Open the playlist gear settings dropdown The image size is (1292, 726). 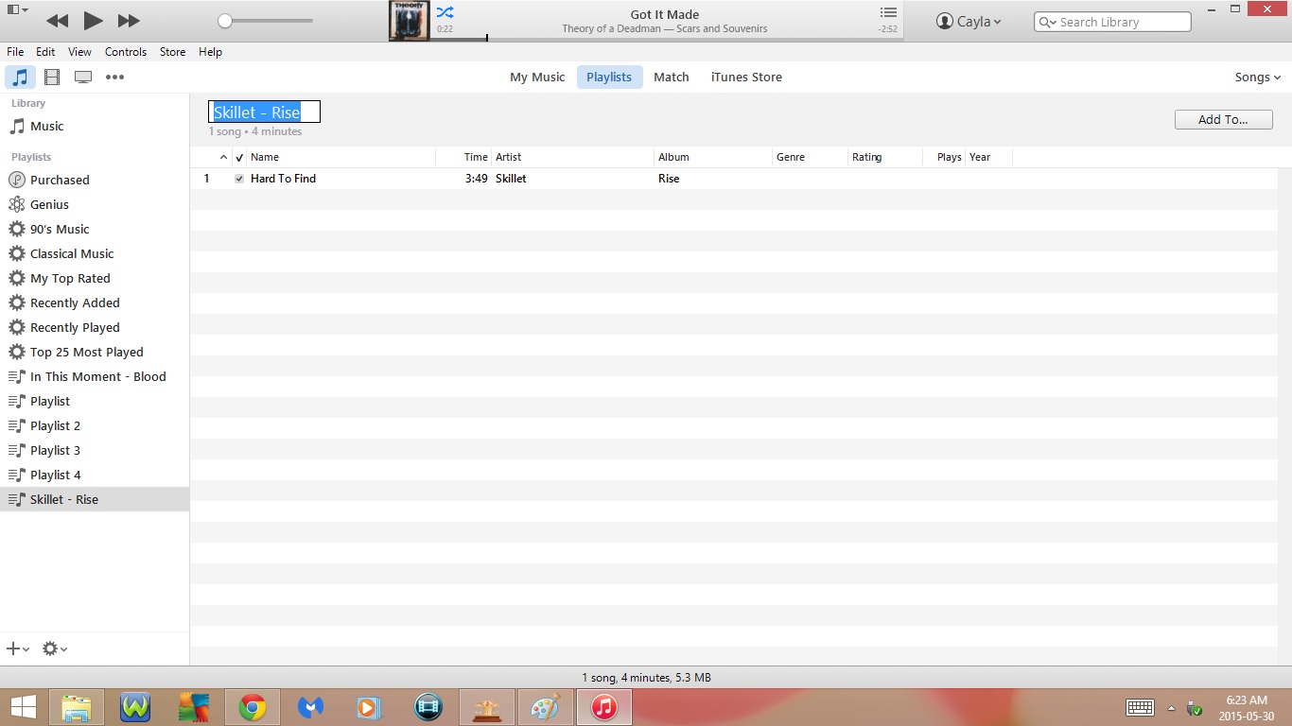(55, 648)
